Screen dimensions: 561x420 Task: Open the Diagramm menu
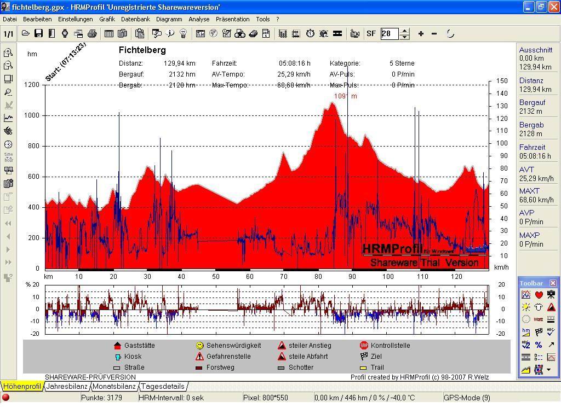pos(169,19)
